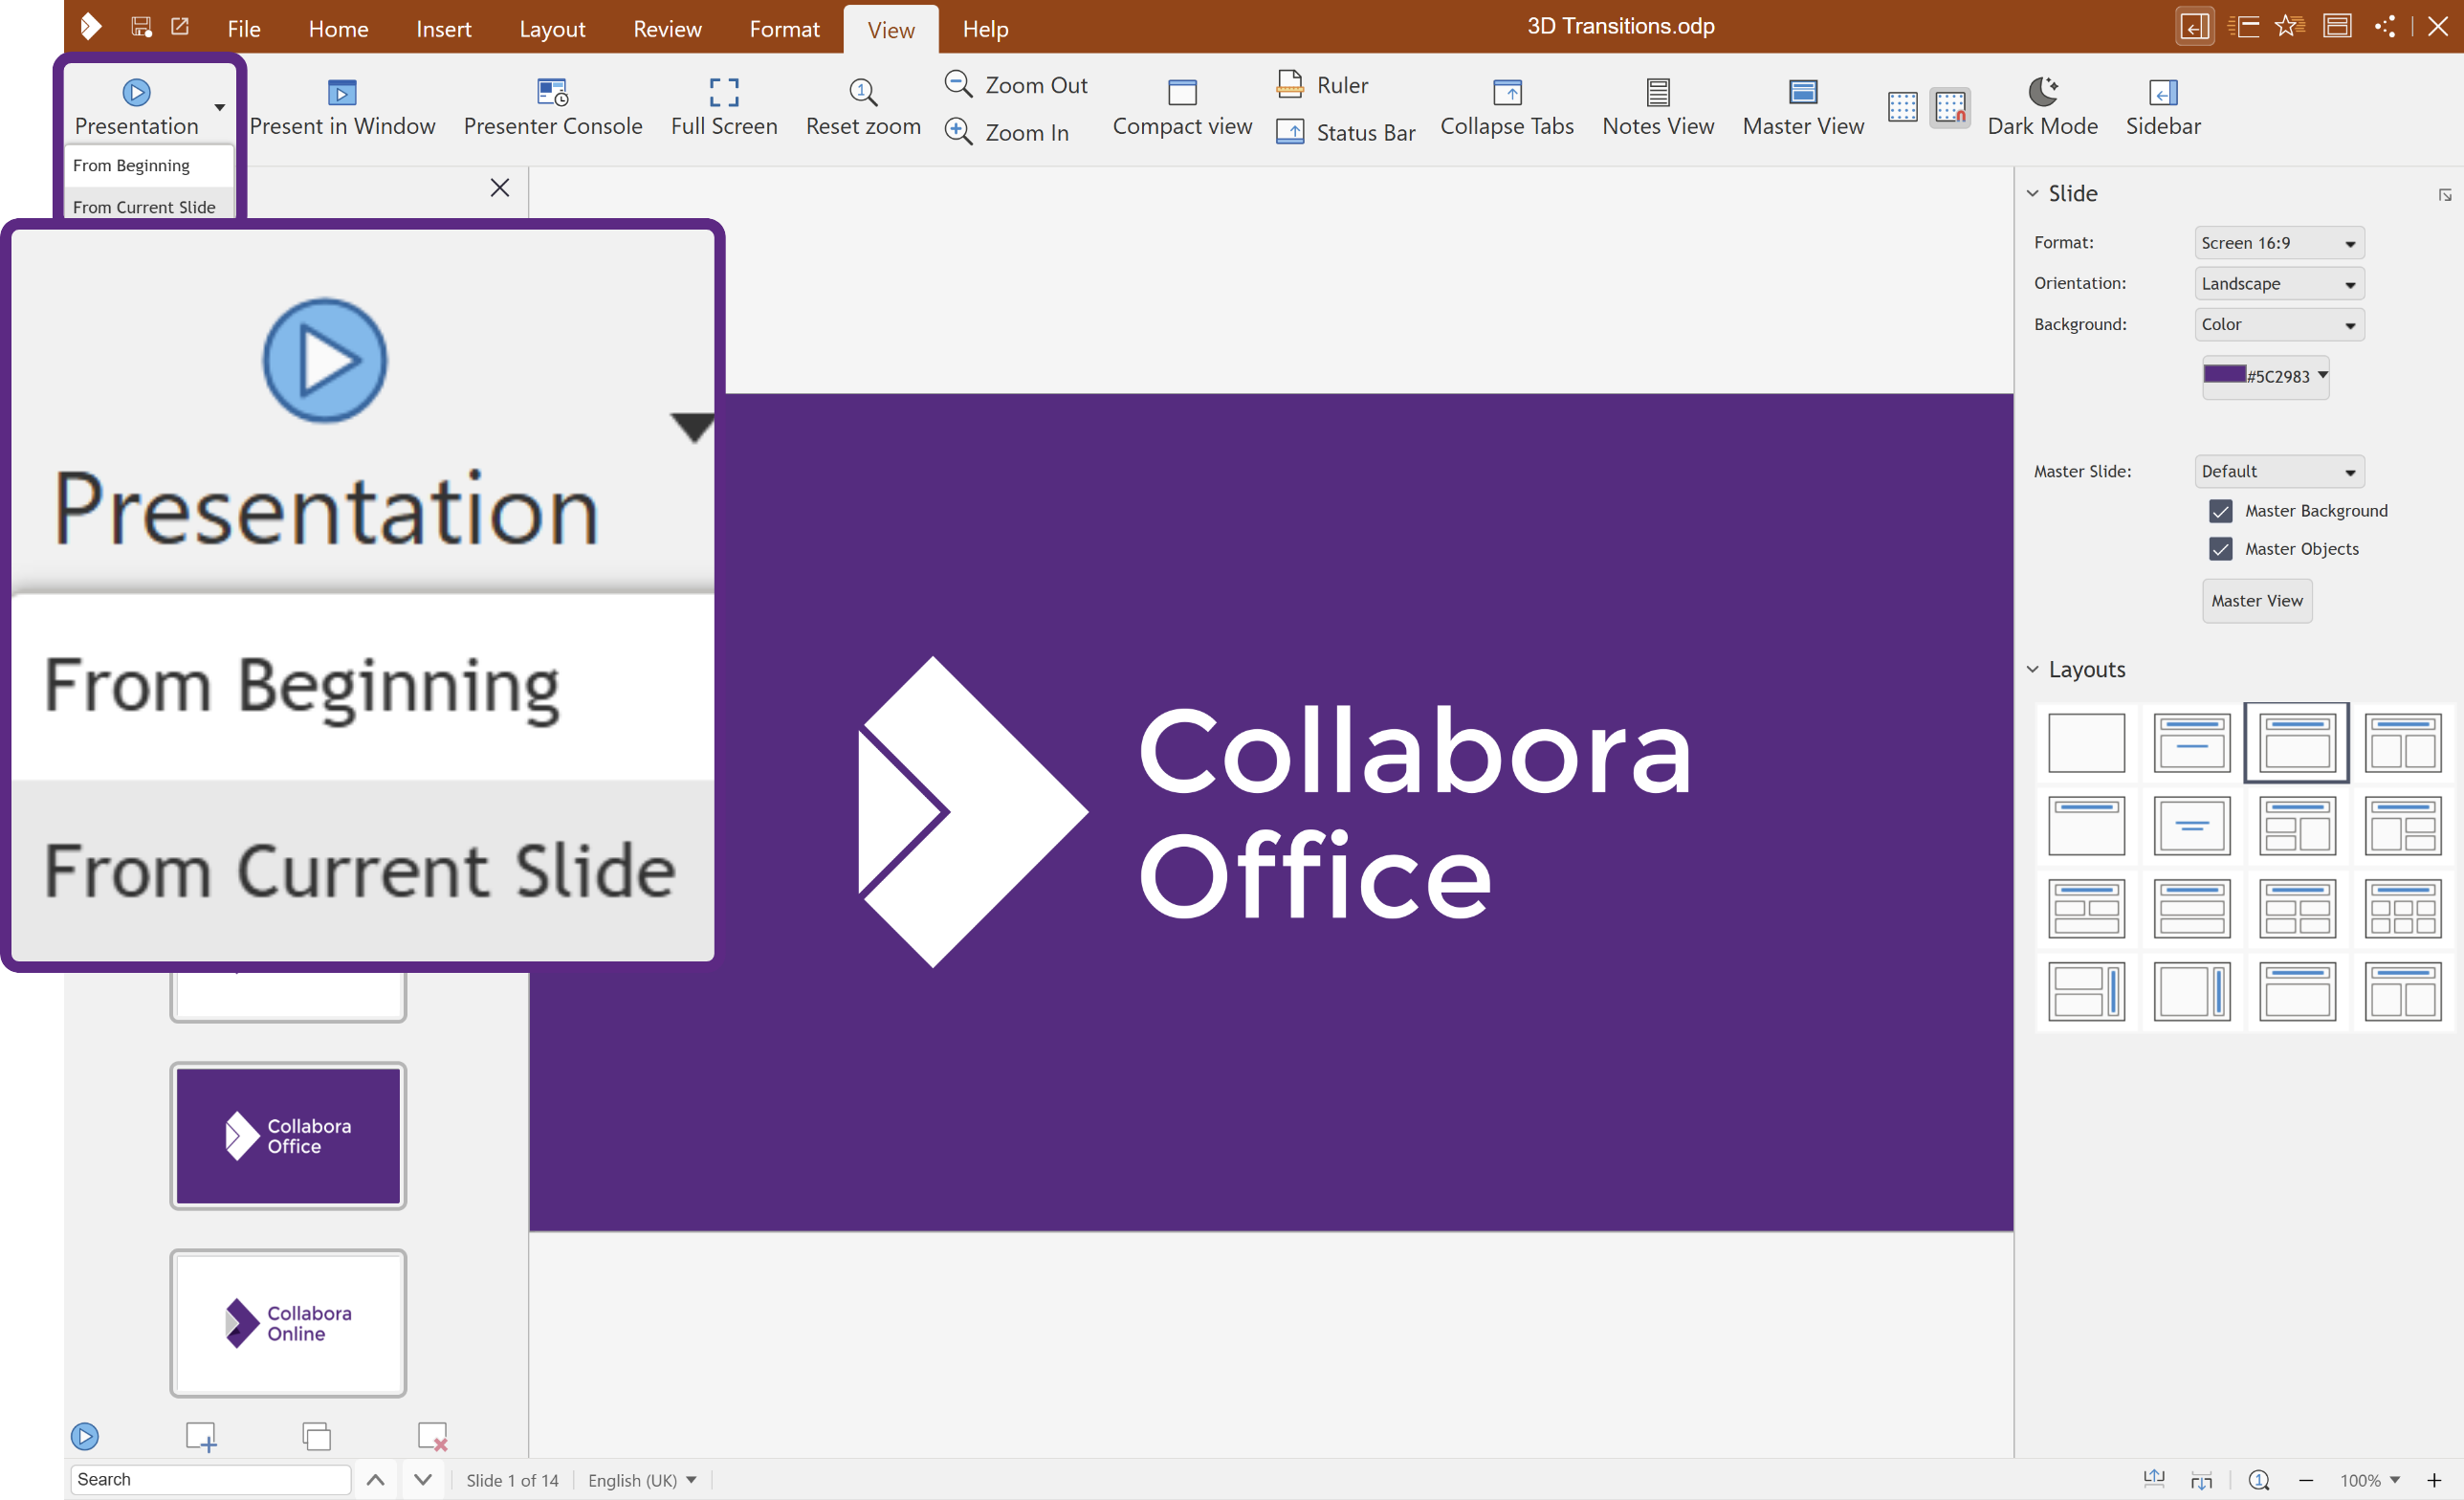Click the share icon in header
2464x1500 pixels.
(x=2385, y=27)
